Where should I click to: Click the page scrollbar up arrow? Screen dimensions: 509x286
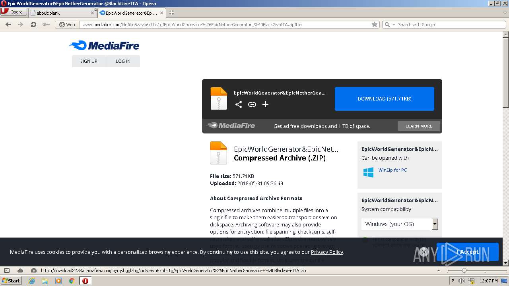coord(505,35)
